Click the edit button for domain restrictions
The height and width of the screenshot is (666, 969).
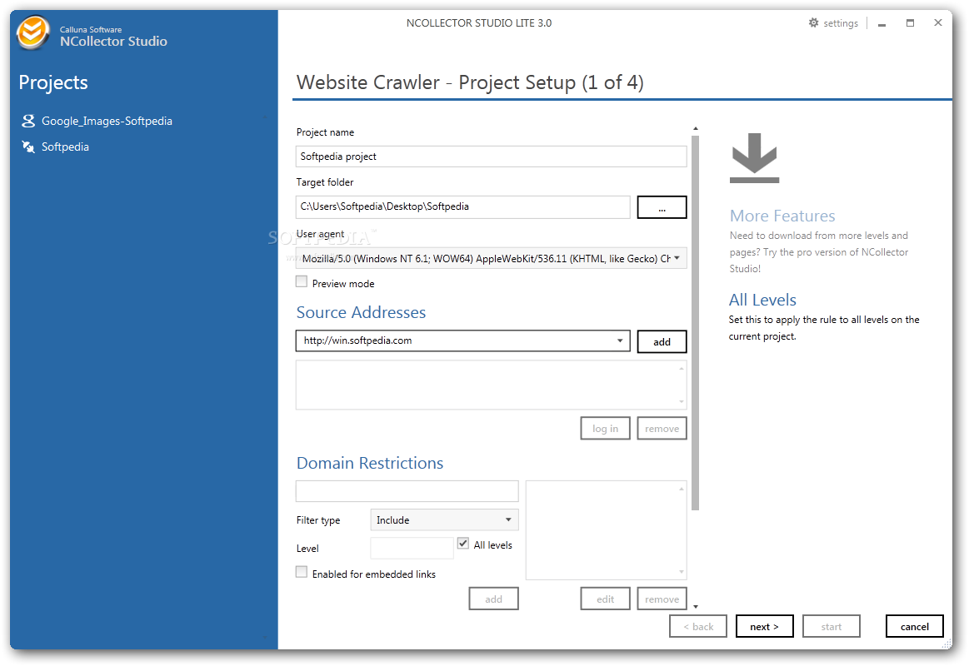click(x=606, y=599)
